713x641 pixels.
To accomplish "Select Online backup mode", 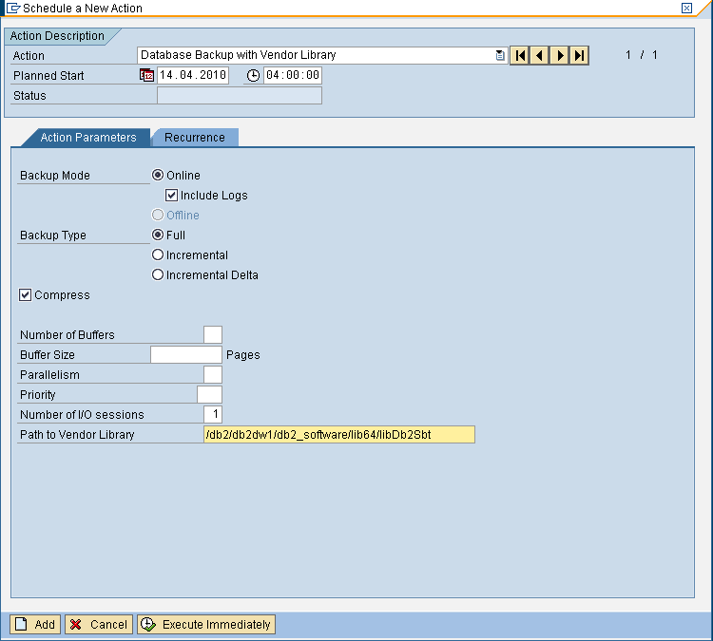I will click(158, 175).
